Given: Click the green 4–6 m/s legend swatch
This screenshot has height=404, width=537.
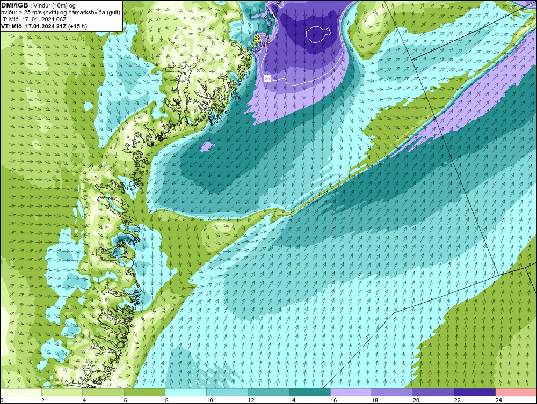Looking at the screenshot, I should coord(103,392).
